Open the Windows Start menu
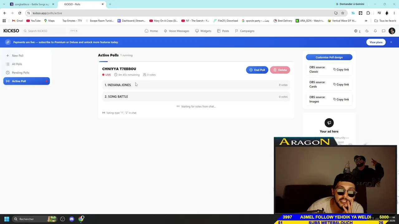The width and height of the screenshot is (399, 224). click(7, 219)
